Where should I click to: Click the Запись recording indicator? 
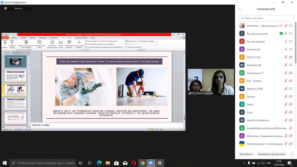pyautogui.click(x=17, y=8)
